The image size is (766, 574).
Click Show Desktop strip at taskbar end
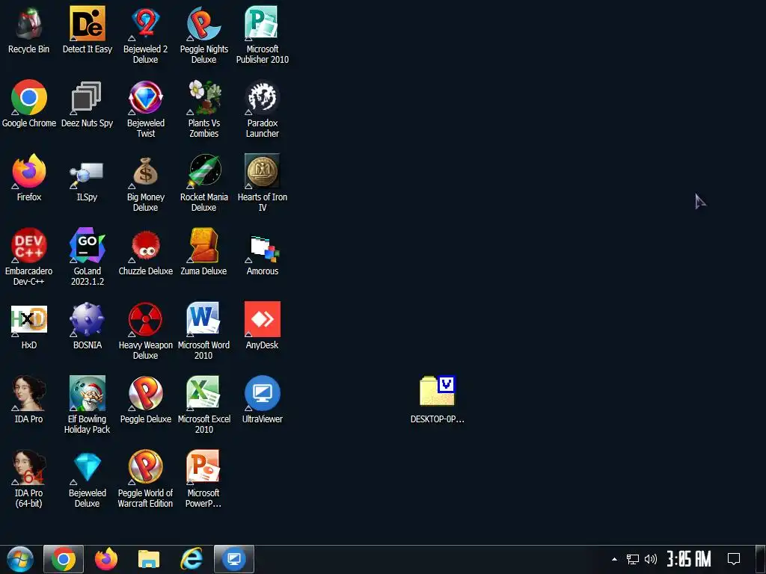(x=760, y=559)
